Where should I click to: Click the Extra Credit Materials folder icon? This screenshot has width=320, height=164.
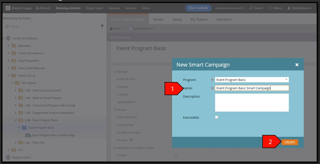(x=14, y=68)
